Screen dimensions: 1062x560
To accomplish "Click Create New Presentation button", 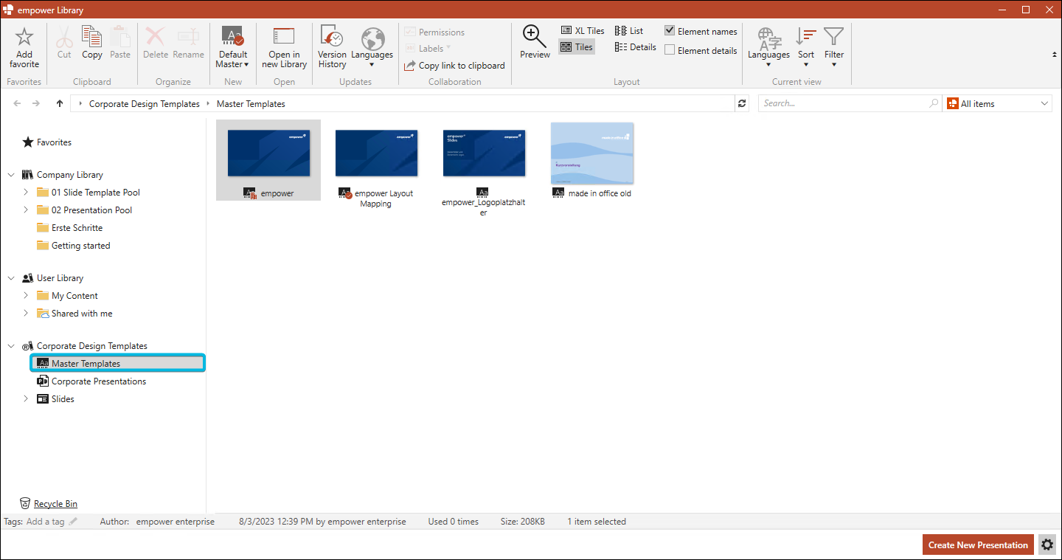I will [x=978, y=545].
